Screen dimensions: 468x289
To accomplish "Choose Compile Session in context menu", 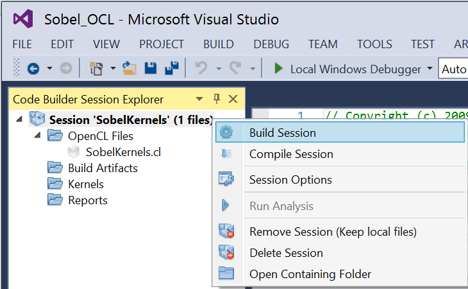I will pyautogui.click(x=290, y=154).
